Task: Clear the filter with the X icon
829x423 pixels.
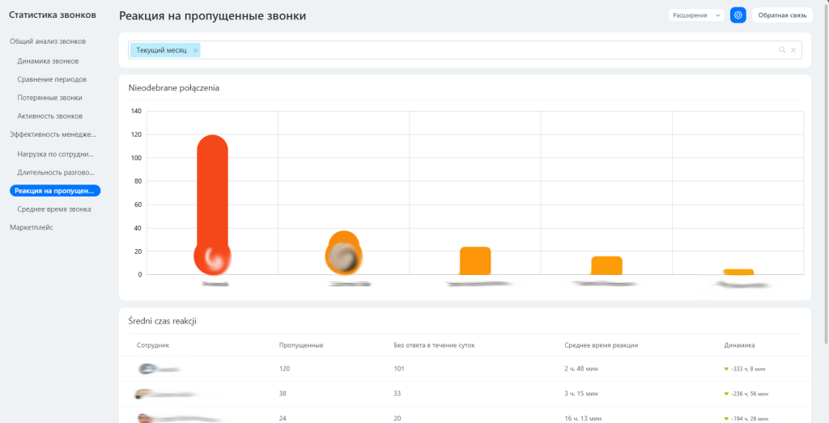Action: point(793,50)
